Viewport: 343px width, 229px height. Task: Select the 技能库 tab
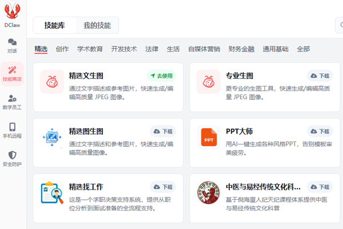55,25
